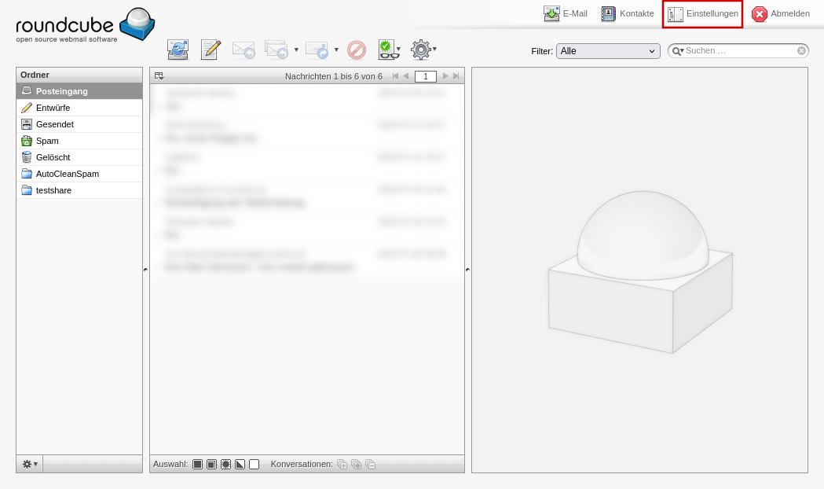The image size is (824, 489).
Task: Switch to the Kontakte tab
Action: 628,13
